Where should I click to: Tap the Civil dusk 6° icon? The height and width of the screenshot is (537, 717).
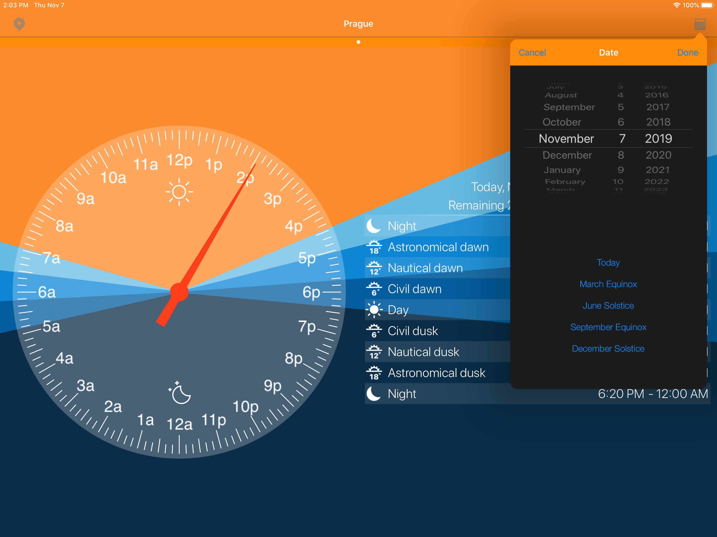pos(374,331)
